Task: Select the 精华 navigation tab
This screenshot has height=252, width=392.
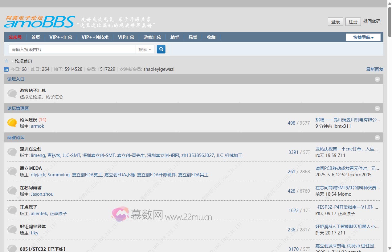Action: click(174, 37)
